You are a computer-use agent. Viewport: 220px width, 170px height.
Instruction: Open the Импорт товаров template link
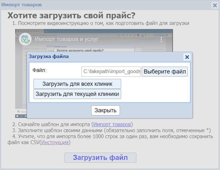point(112,124)
